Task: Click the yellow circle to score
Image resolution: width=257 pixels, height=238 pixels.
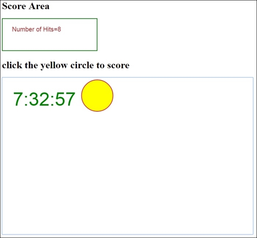Action: tap(97, 96)
